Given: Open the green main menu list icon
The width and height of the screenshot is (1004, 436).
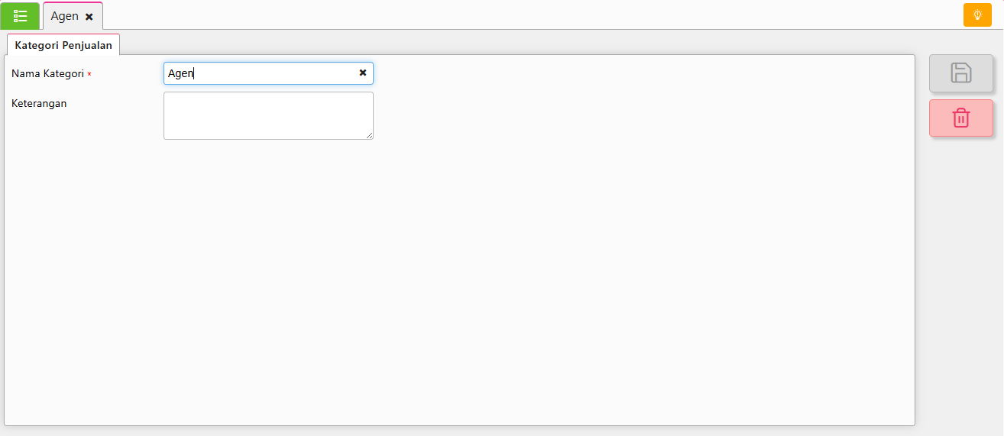Looking at the screenshot, I should point(21,16).
